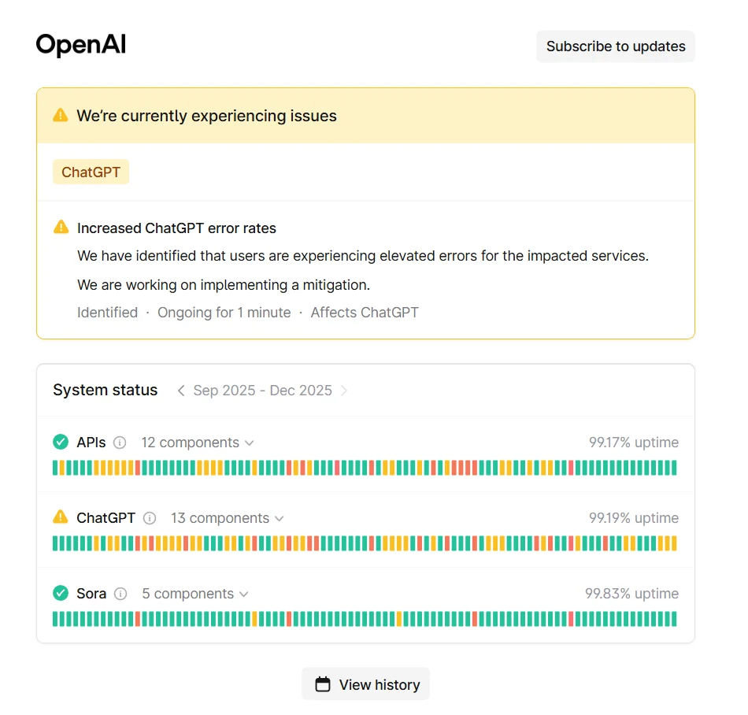
Task: Click the info icon next to APIs
Action: pos(120,443)
